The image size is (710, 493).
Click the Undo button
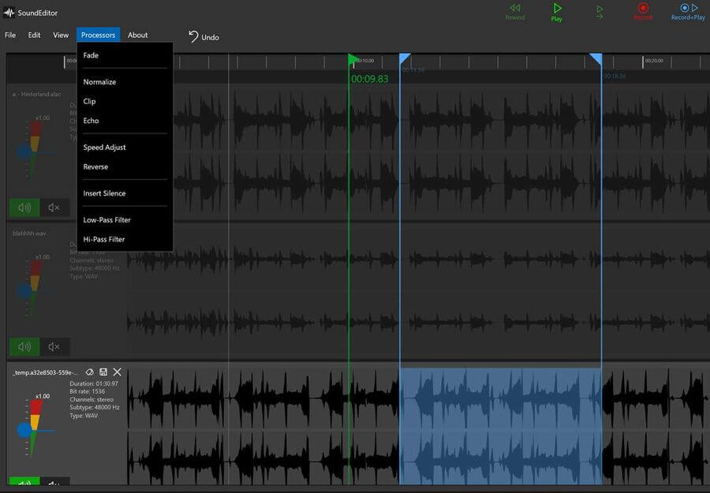click(204, 36)
